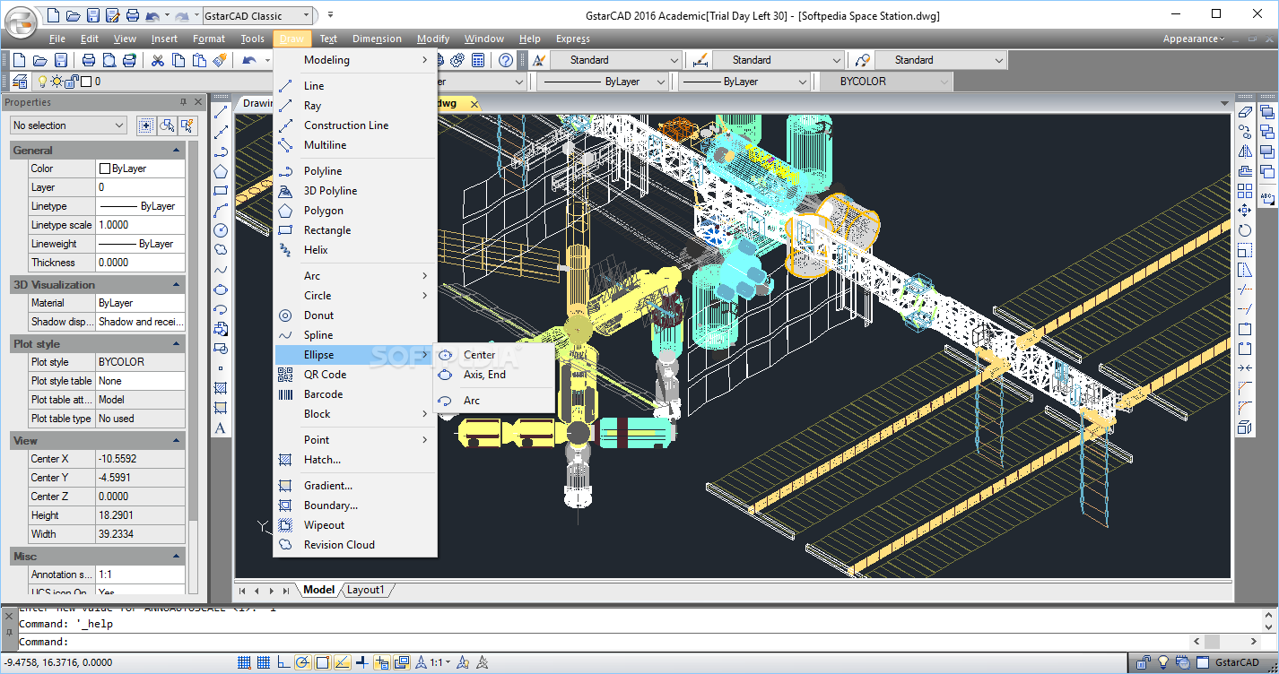This screenshot has width=1279, height=674.
Task: Toggle layer lock padlock icon
Action: (73, 82)
